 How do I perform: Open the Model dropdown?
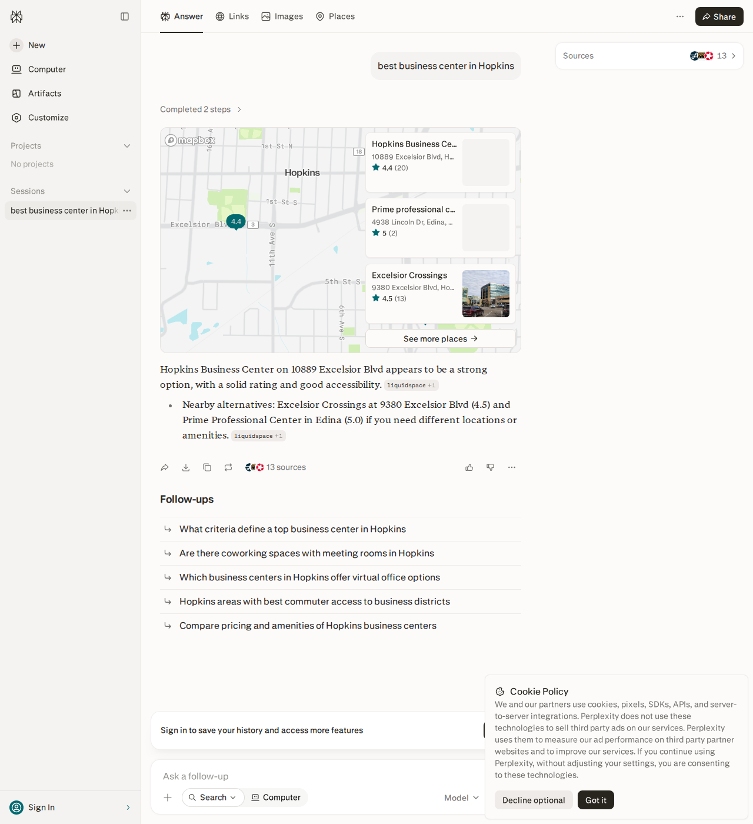tap(462, 798)
